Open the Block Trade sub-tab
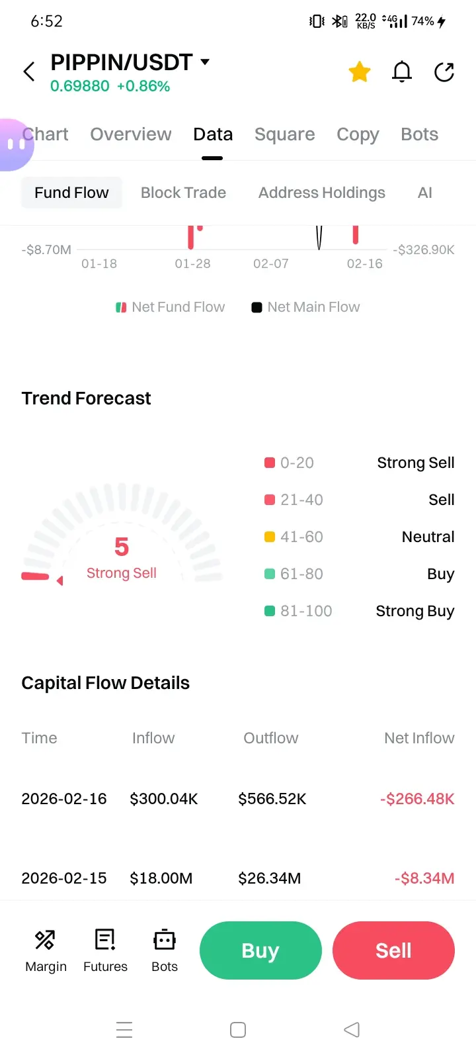The height and width of the screenshot is (1059, 476). pyautogui.click(x=183, y=193)
